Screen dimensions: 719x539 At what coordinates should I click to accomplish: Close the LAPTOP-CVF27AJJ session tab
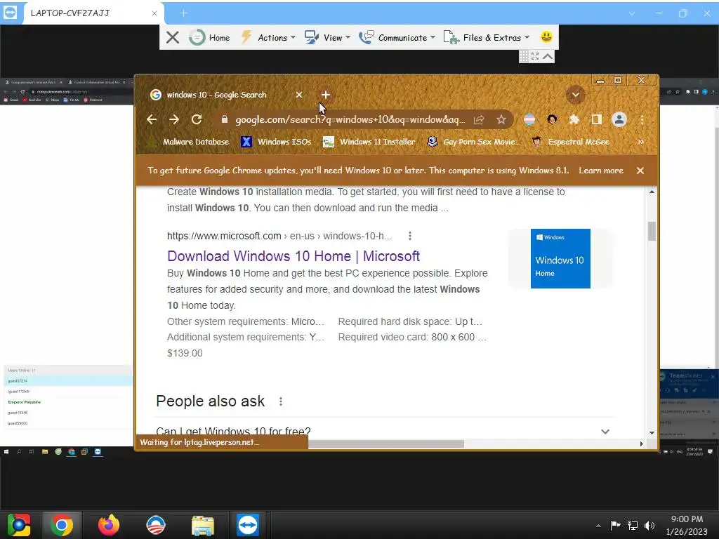pos(154,13)
